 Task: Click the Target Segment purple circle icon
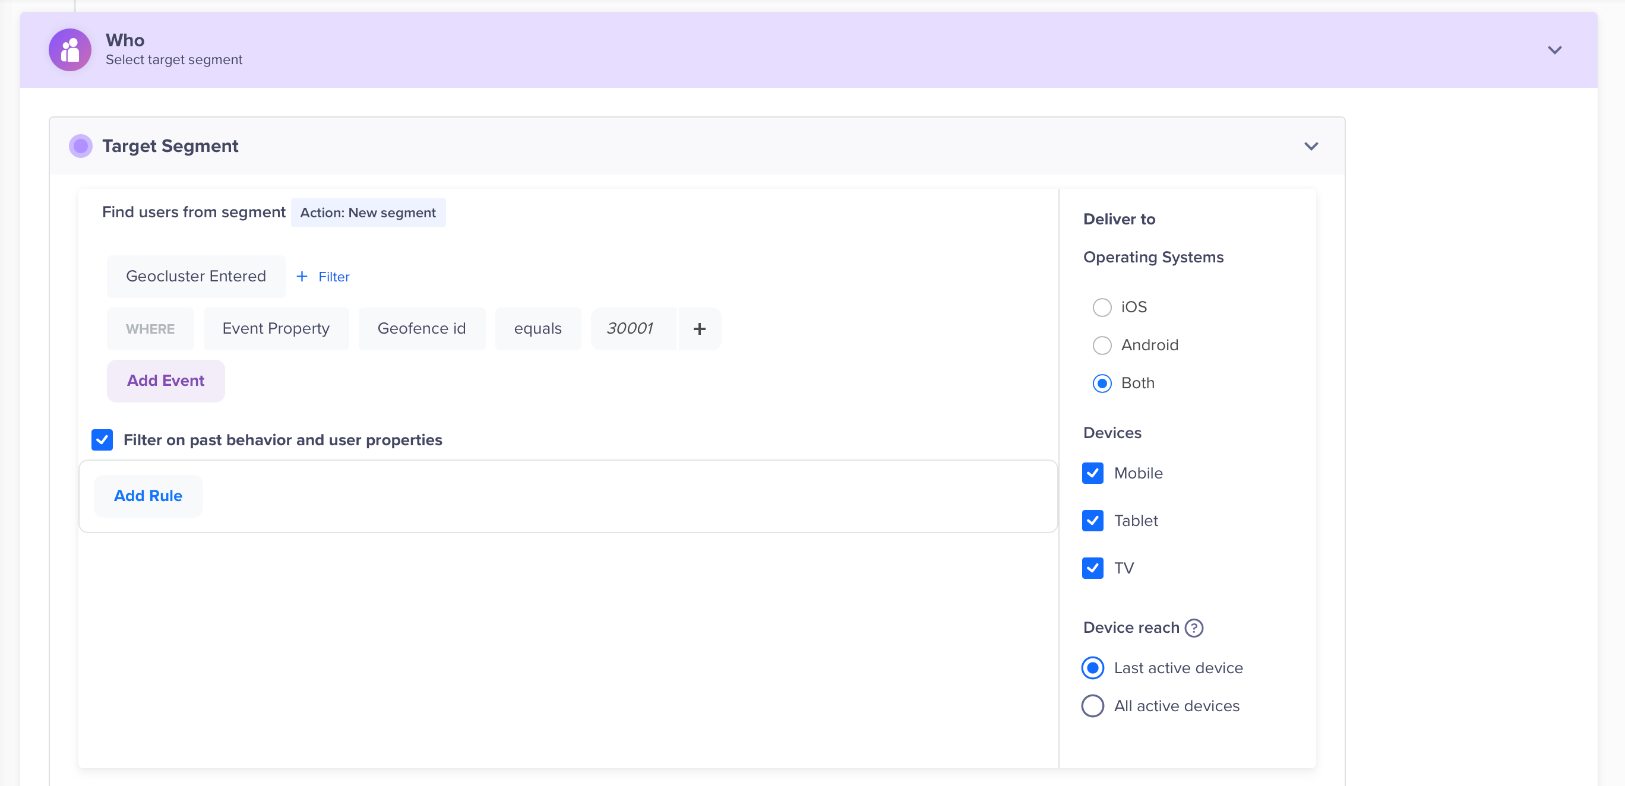tap(80, 146)
